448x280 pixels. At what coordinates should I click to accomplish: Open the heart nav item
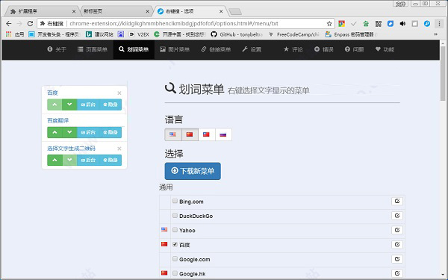coord(385,49)
